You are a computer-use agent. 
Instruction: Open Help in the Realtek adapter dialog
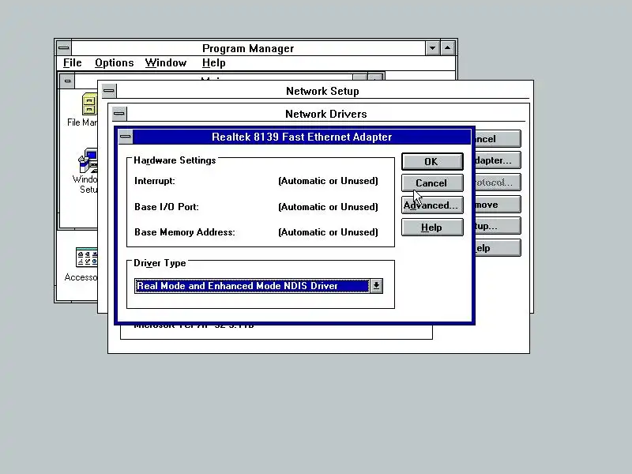[432, 228]
